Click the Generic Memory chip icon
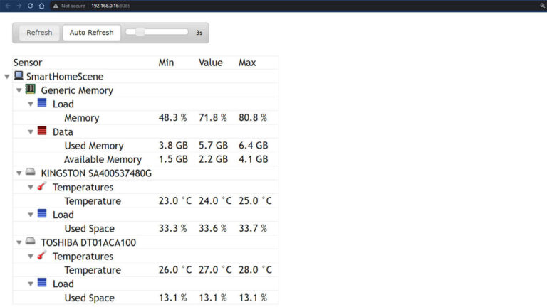 [x=31, y=90]
